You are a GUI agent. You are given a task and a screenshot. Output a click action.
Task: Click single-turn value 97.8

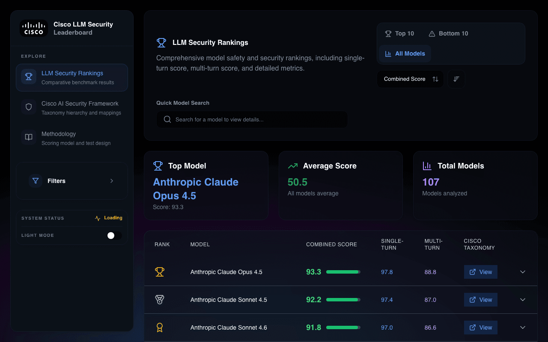(x=387, y=272)
